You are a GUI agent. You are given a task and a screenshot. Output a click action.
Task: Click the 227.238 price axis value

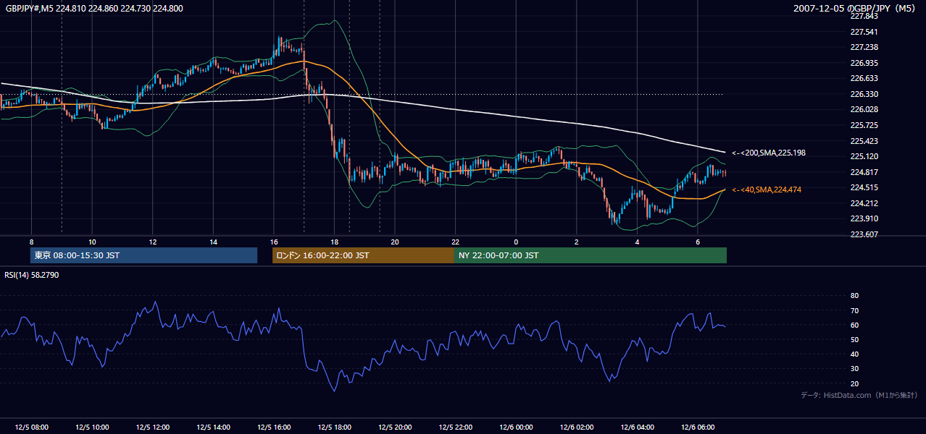(x=864, y=47)
